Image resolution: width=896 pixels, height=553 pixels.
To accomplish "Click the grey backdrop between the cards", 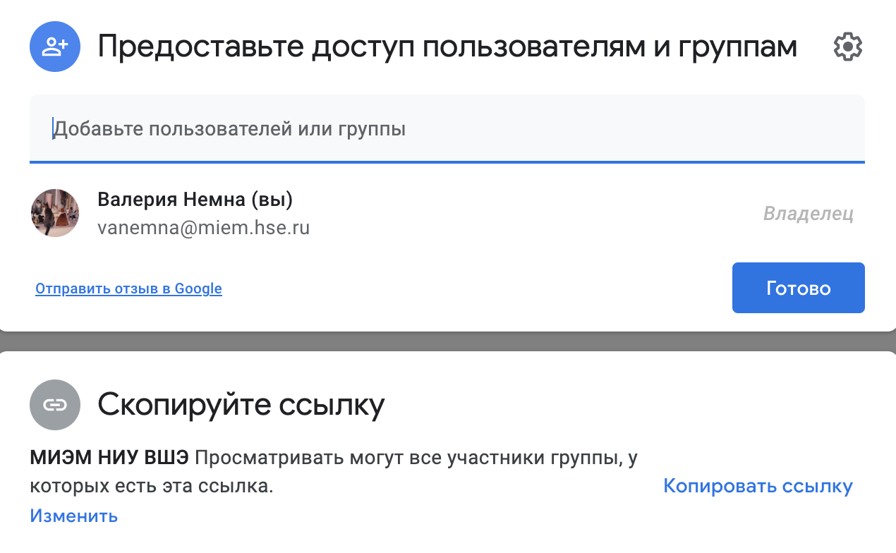I will tap(447, 341).
